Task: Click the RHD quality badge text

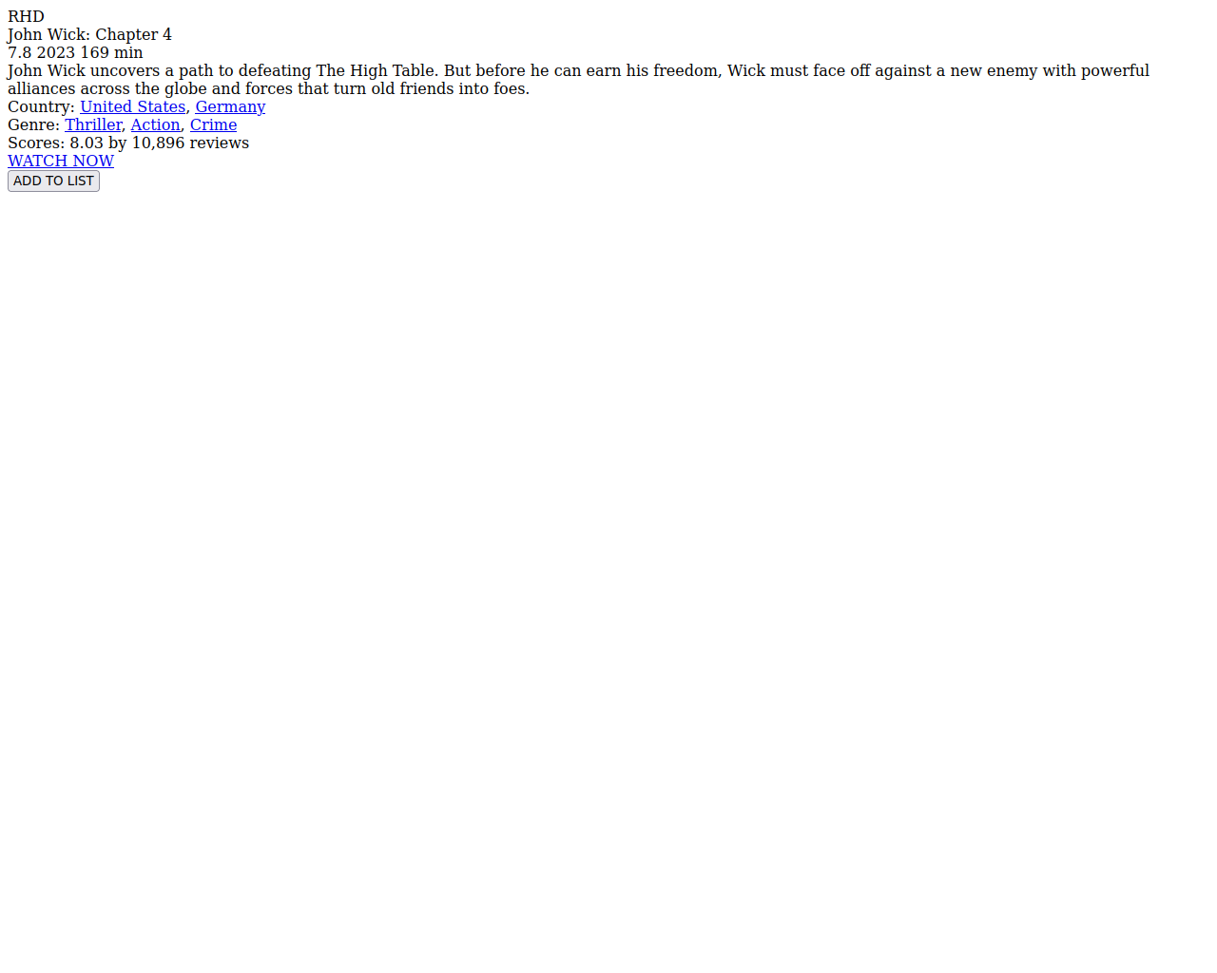Action: coord(26,17)
